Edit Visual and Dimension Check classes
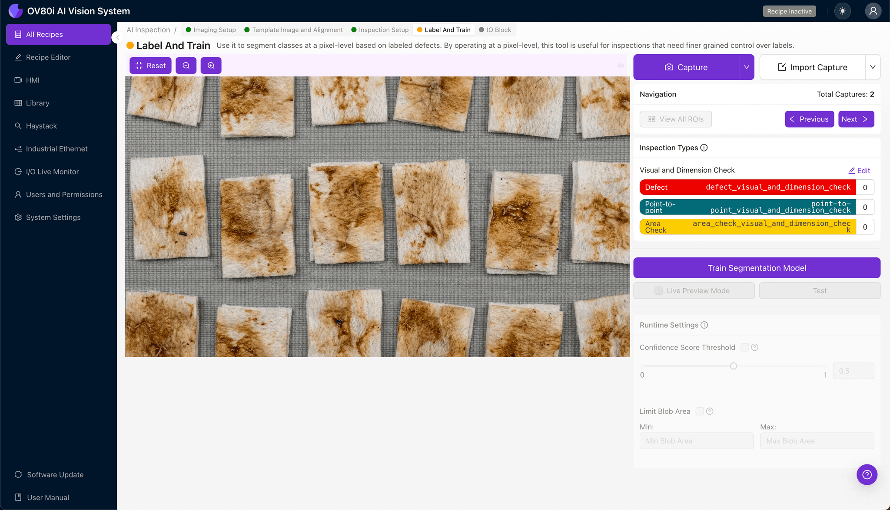890x510 pixels. [859, 171]
